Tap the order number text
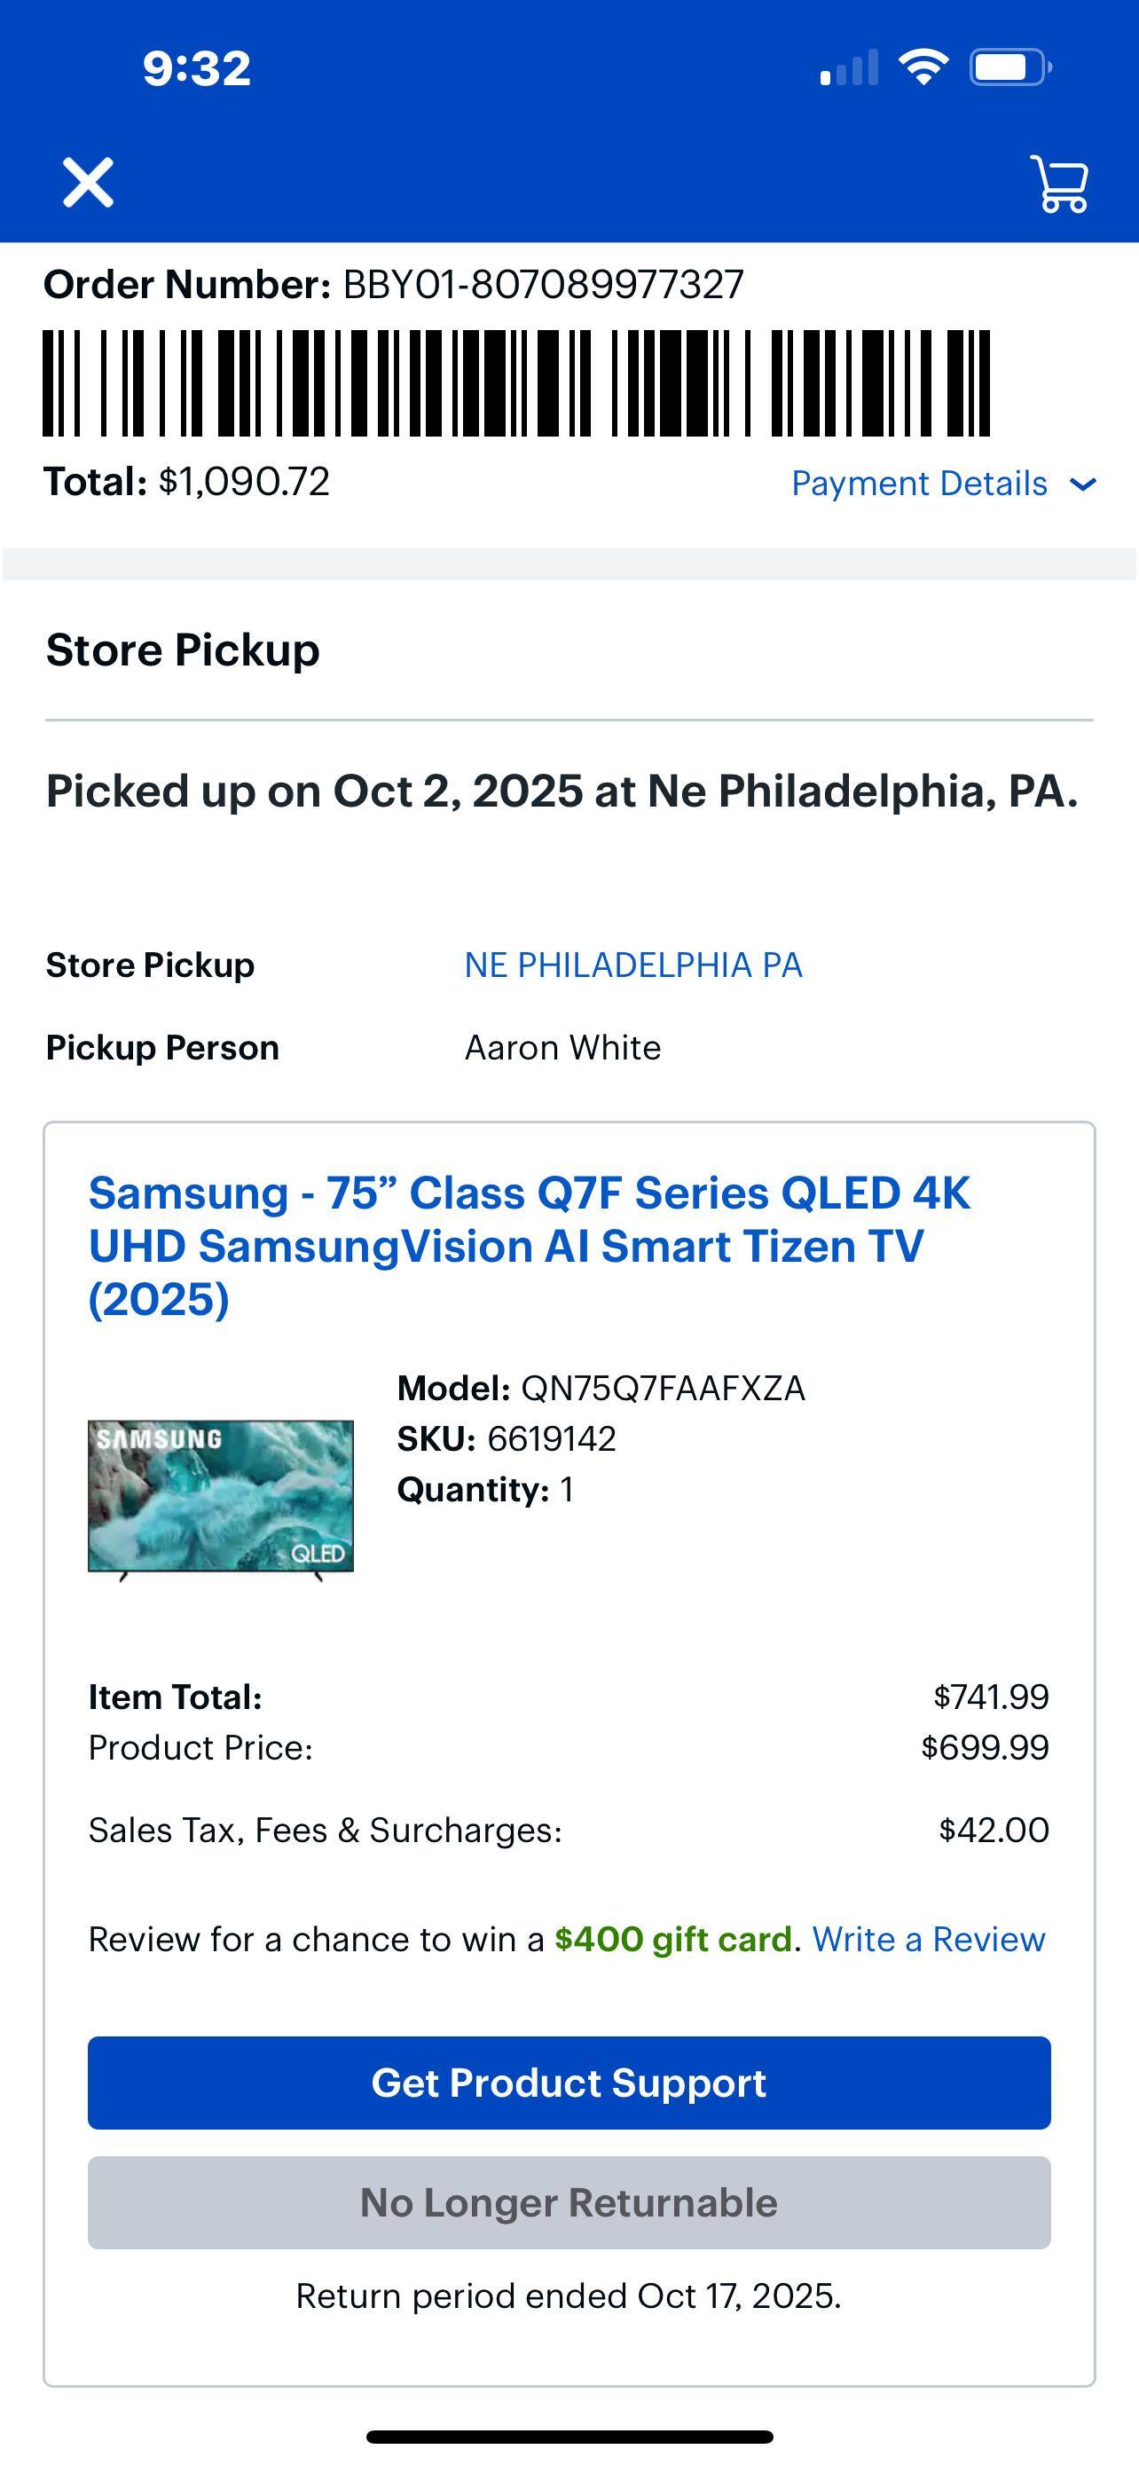1139x2465 pixels. [393, 284]
